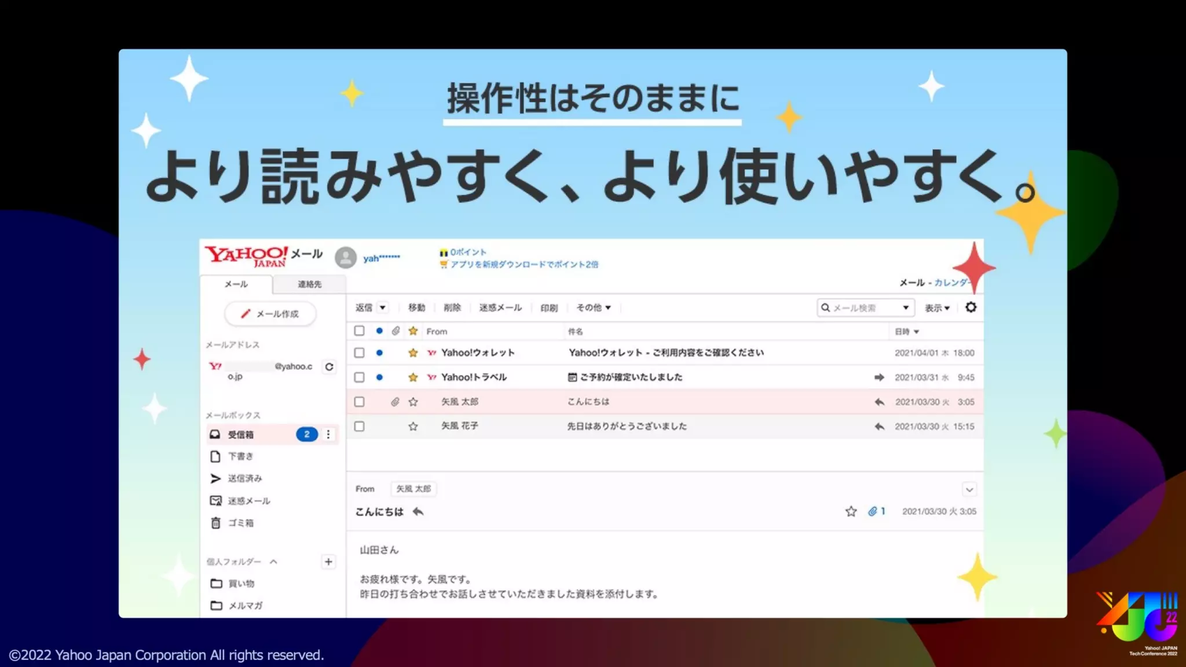
Task: Check the Yahoo!ウォレット mail checkbox
Action: [359, 353]
